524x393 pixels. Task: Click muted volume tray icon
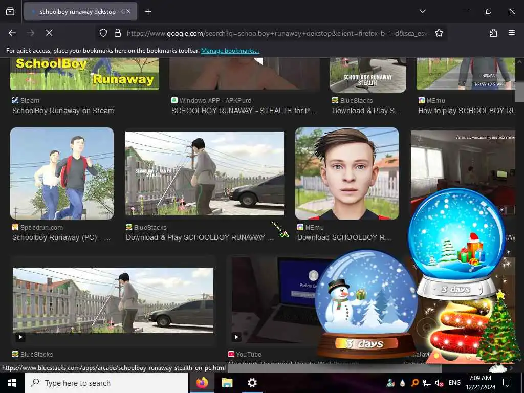tap(439, 383)
